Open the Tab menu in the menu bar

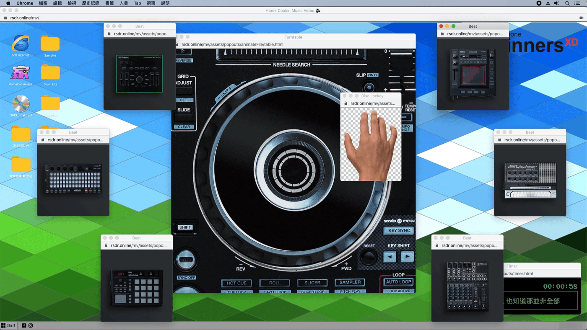(138, 3)
